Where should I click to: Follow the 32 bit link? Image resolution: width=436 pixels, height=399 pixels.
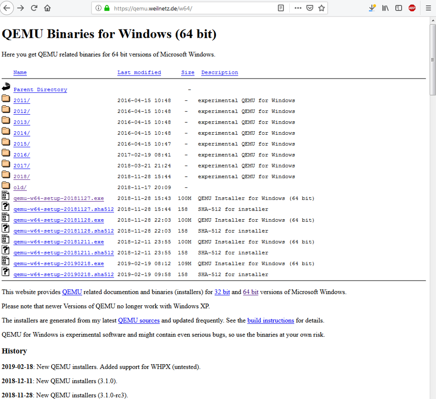coord(222,292)
